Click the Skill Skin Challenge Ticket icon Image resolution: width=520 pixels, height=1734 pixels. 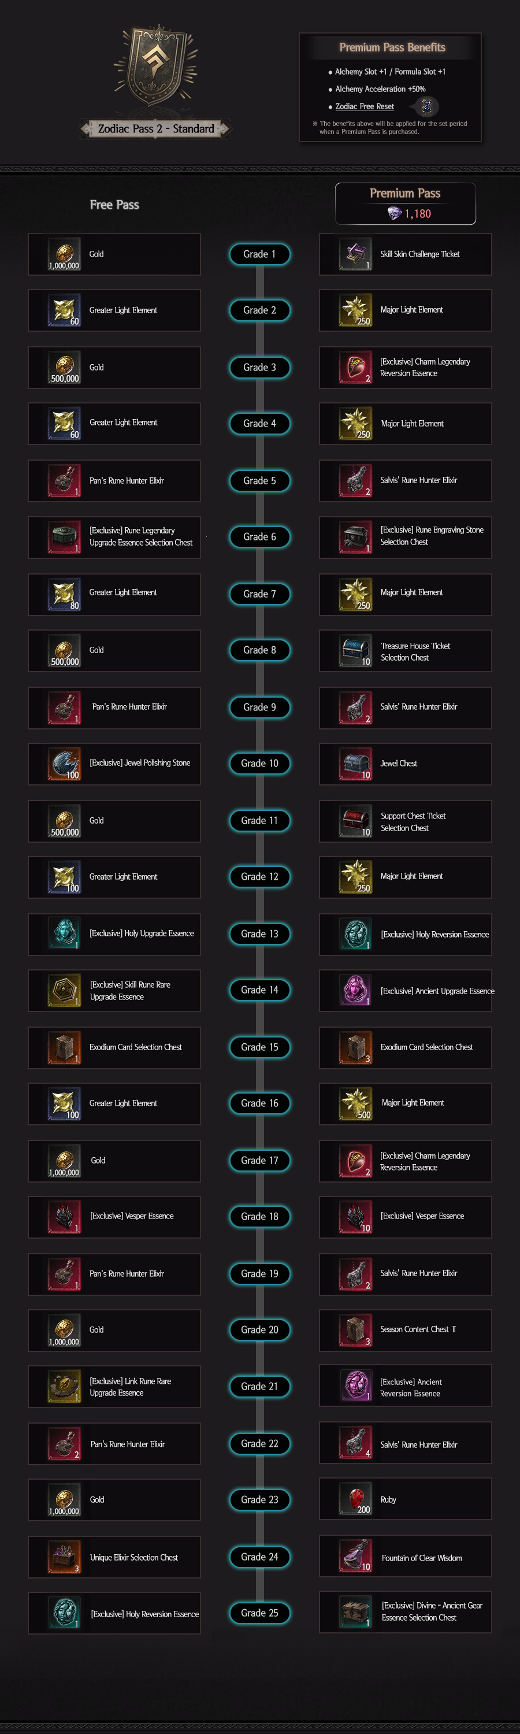coord(355,254)
